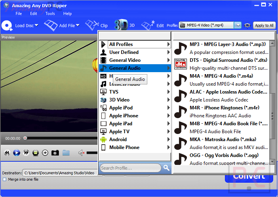Take a snapshot with the camera icon

coord(55,153)
